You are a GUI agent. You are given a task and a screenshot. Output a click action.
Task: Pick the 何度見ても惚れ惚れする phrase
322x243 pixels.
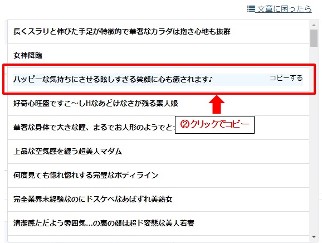click(x=158, y=175)
